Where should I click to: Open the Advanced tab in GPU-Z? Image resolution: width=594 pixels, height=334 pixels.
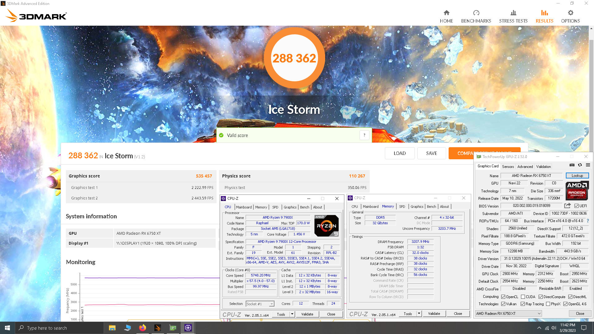tap(525, 166)
